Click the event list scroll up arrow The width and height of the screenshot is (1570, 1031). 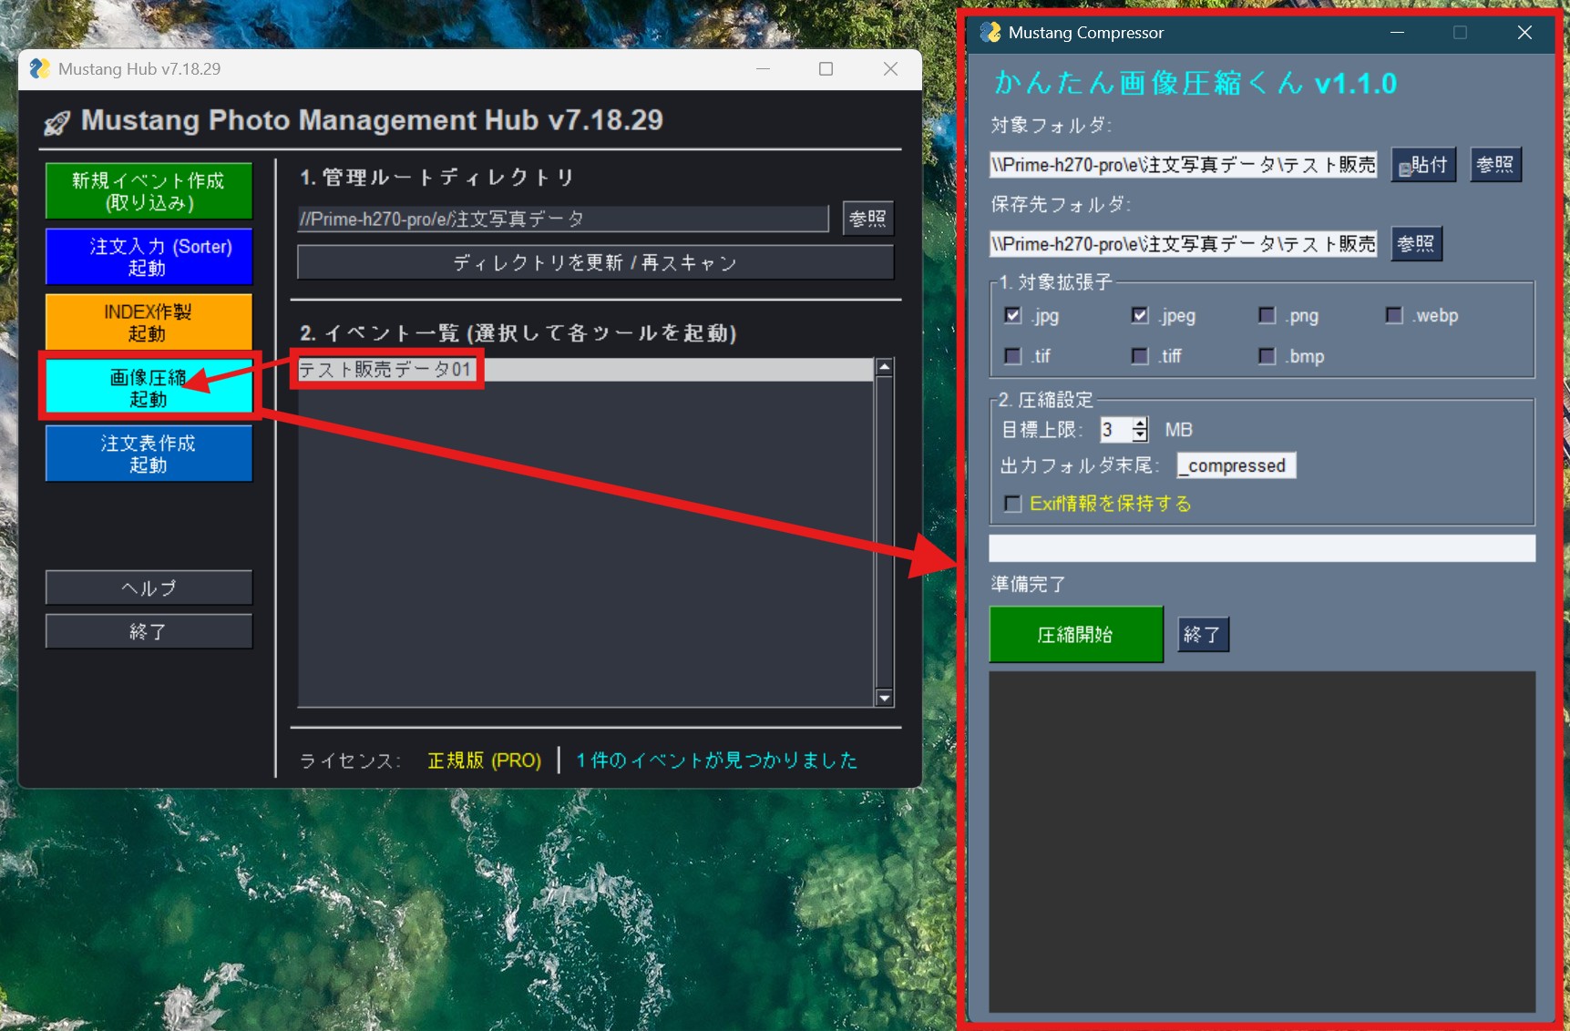tap(884, 367)
